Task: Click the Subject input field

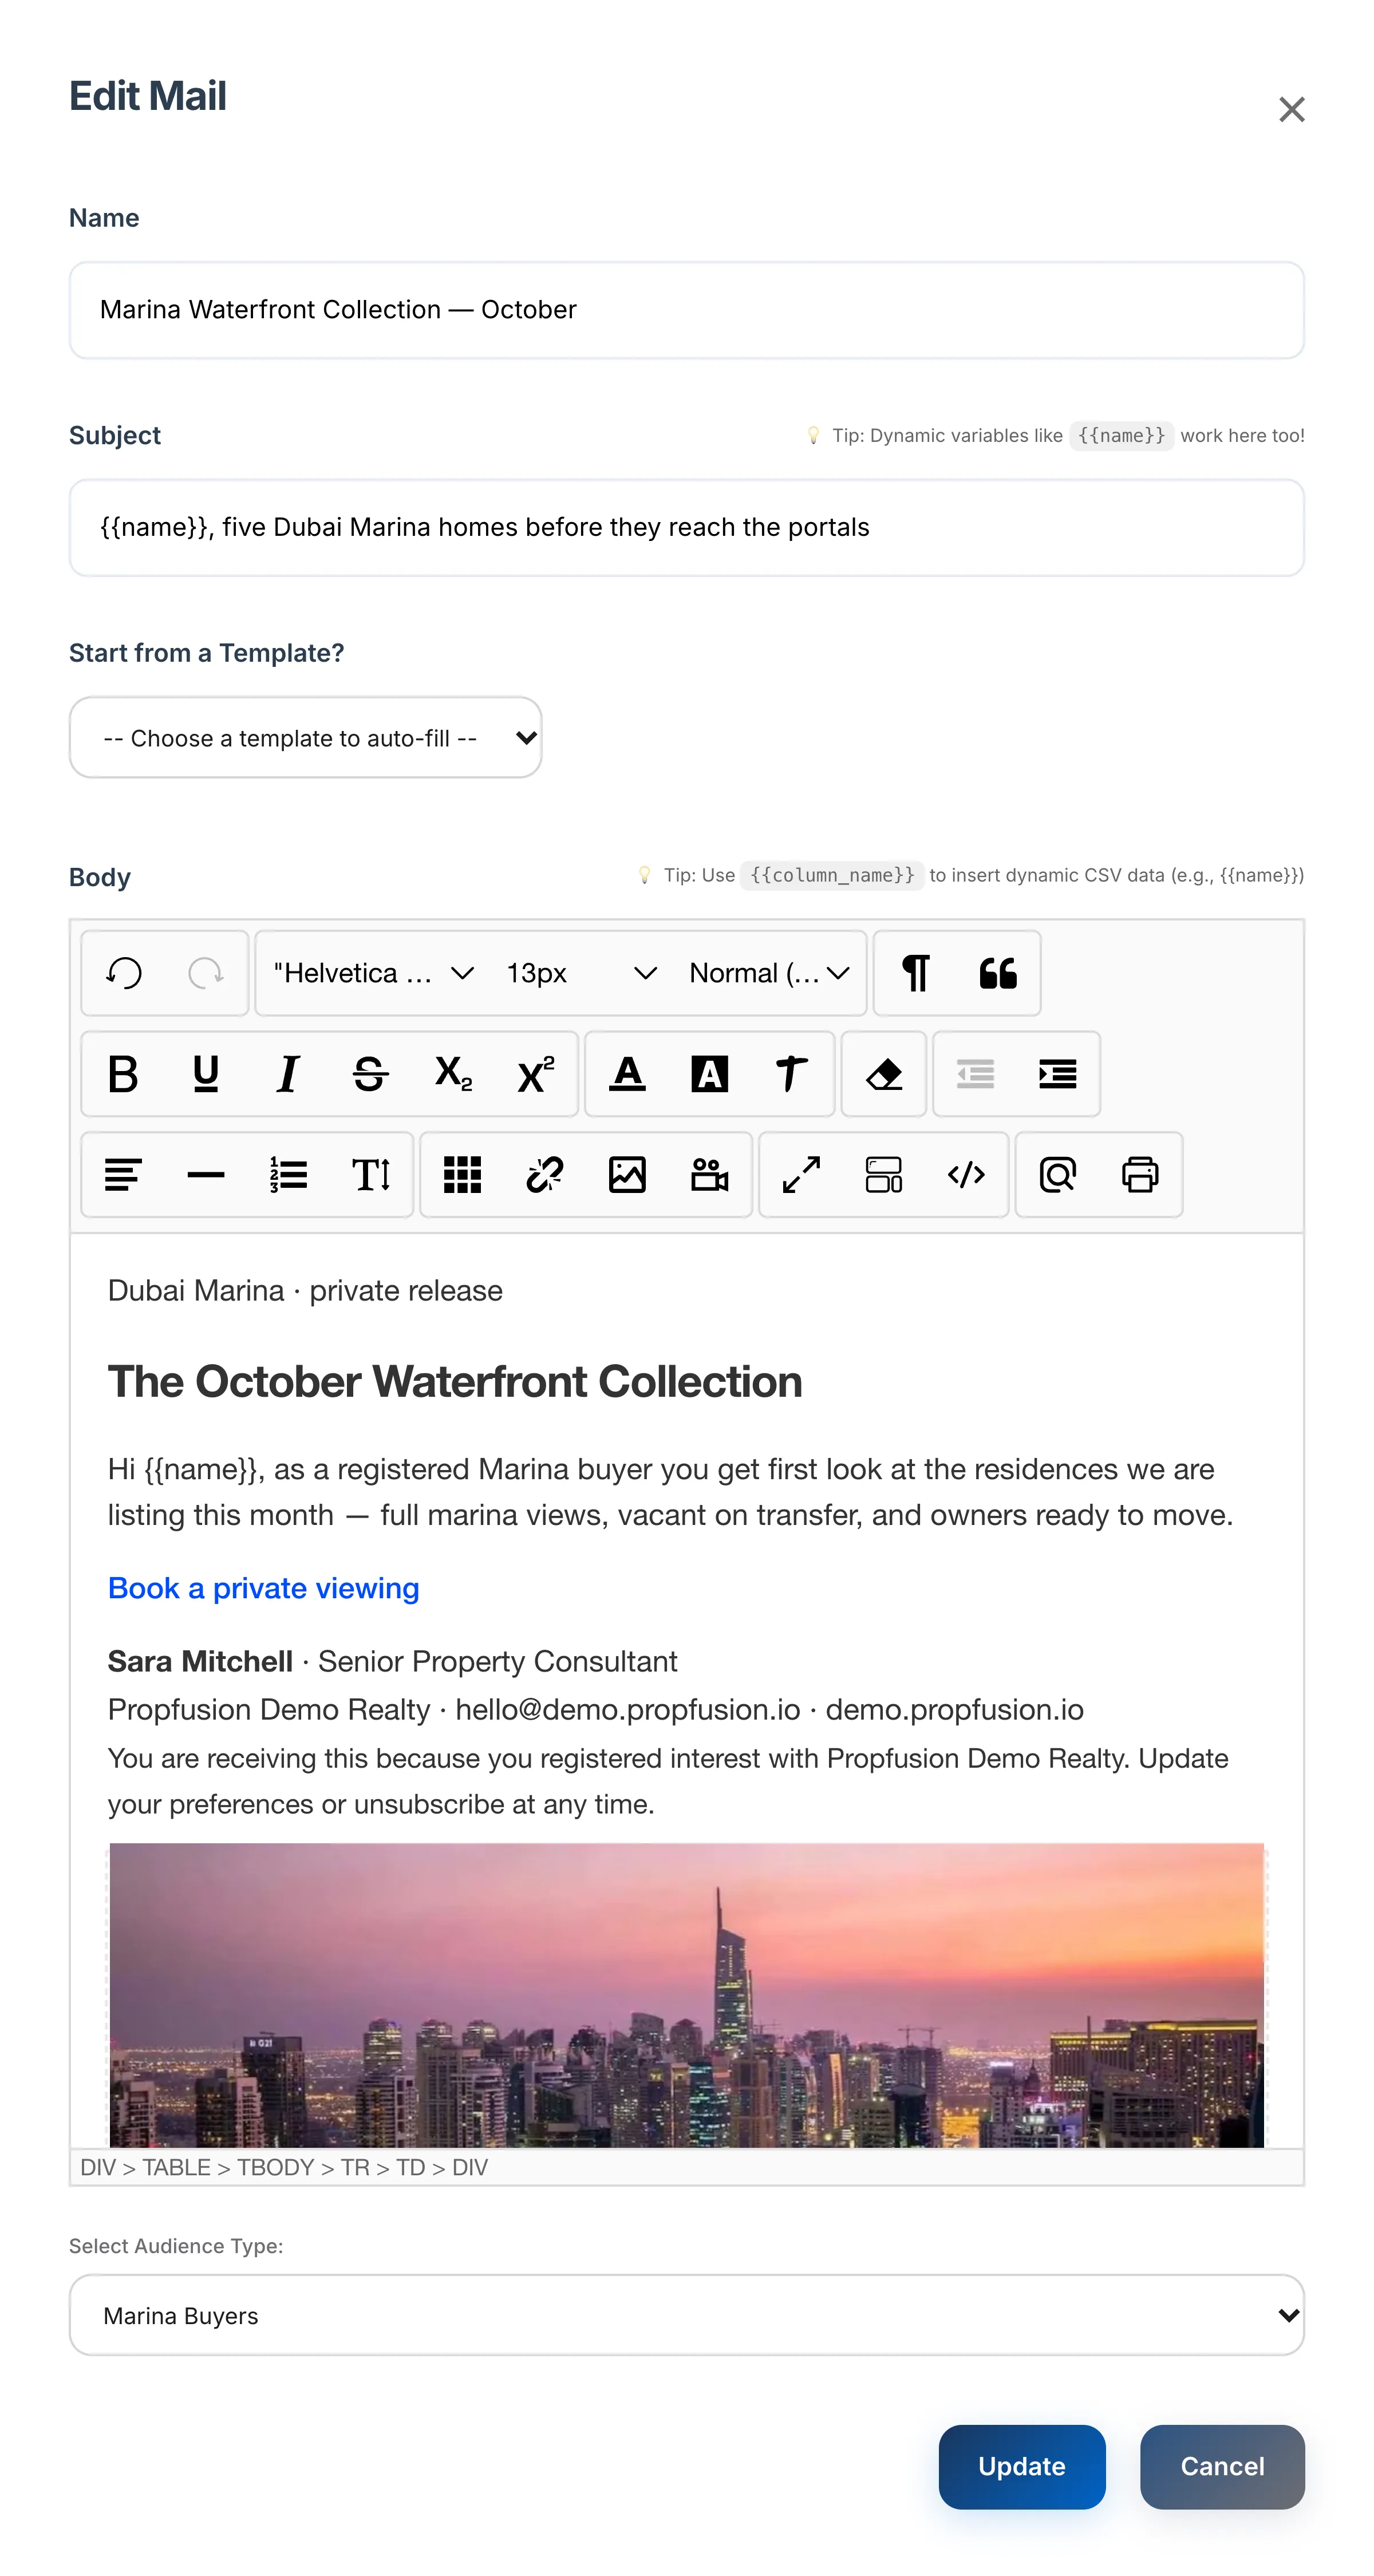Action: click(x=687, y=527)
